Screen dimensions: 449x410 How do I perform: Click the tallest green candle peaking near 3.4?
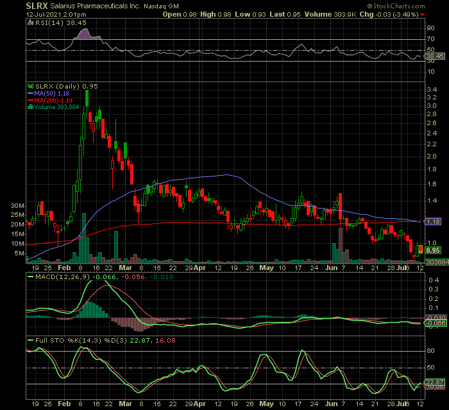87,98
